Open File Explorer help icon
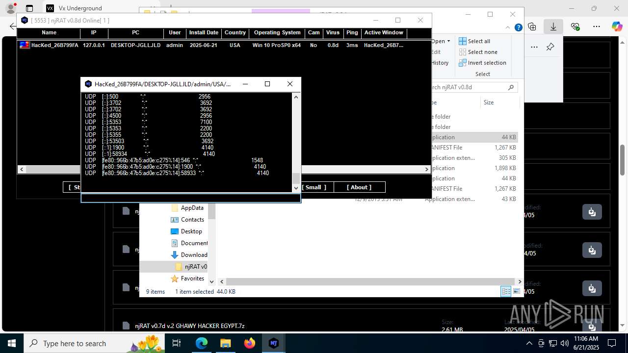This screenshot has height=353, width=628. coord(518,28)
